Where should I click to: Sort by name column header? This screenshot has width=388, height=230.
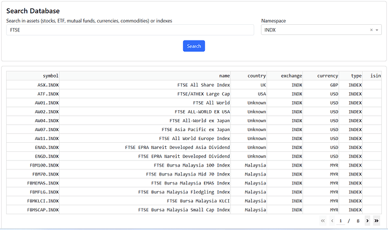145,76
